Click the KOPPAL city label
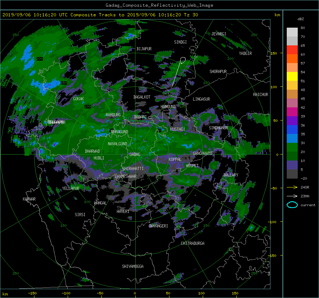The image size is (319, 298). [x=175, y=159]
